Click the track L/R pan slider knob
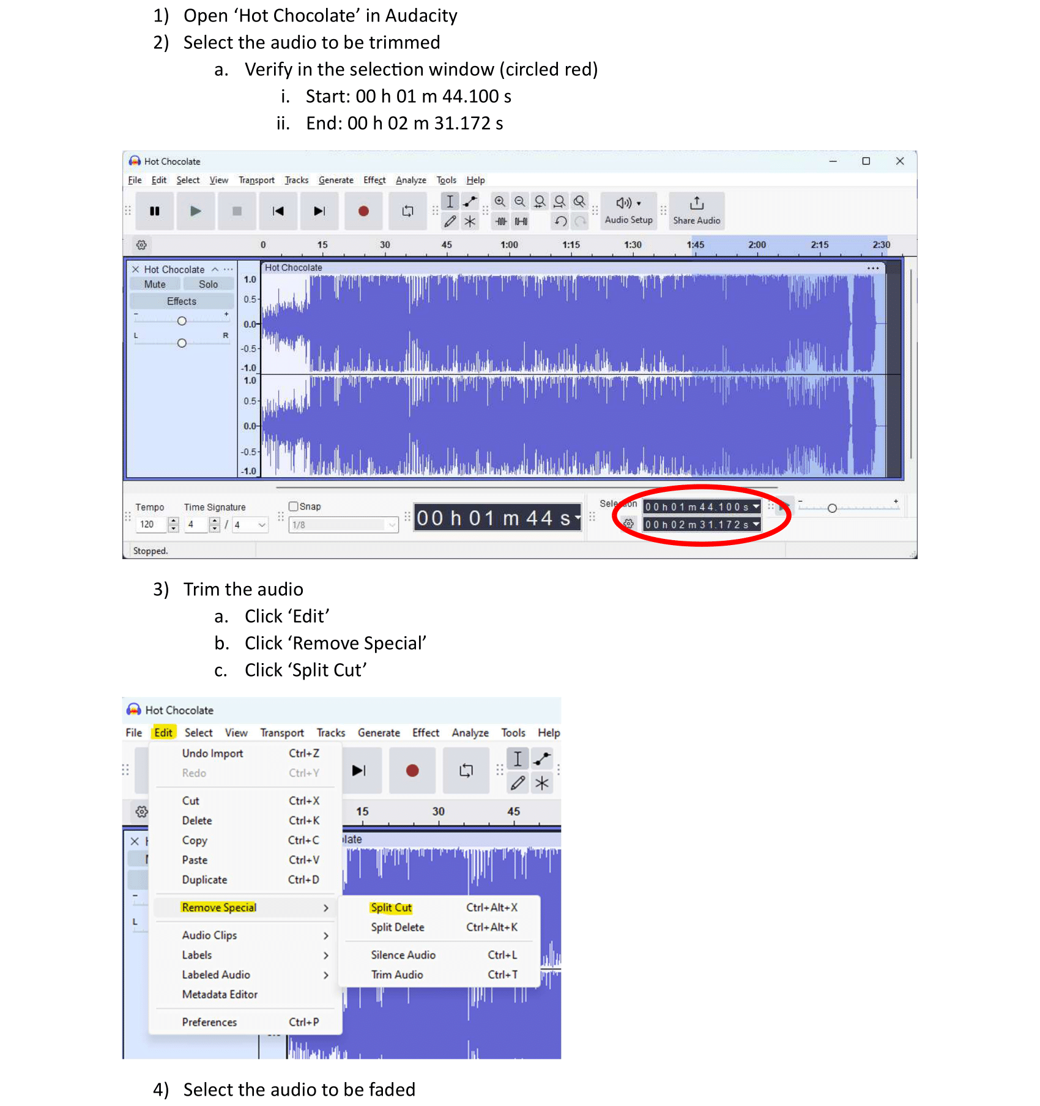 182,343
